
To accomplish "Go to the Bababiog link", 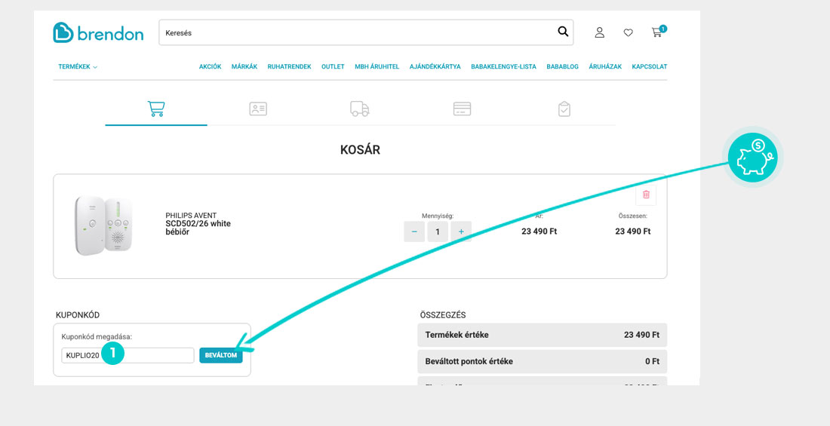I will click(562, 67).
